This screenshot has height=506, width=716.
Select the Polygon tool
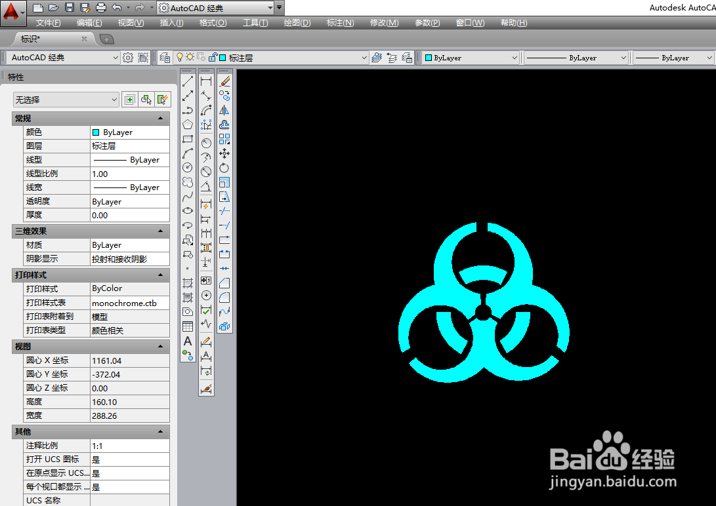(188, 125)
